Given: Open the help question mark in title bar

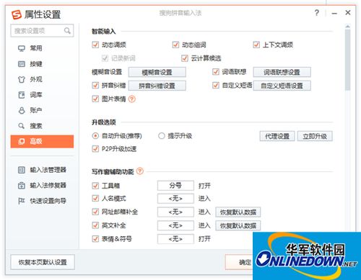Looking at the screenshot, I should (x=317, y=12).
